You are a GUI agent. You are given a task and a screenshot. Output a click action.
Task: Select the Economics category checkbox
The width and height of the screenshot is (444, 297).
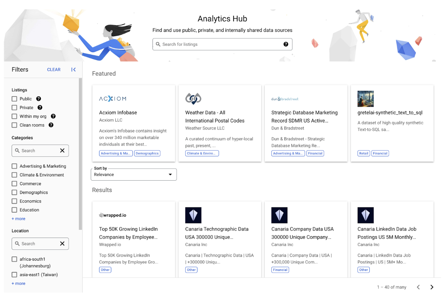coord(14,201)
